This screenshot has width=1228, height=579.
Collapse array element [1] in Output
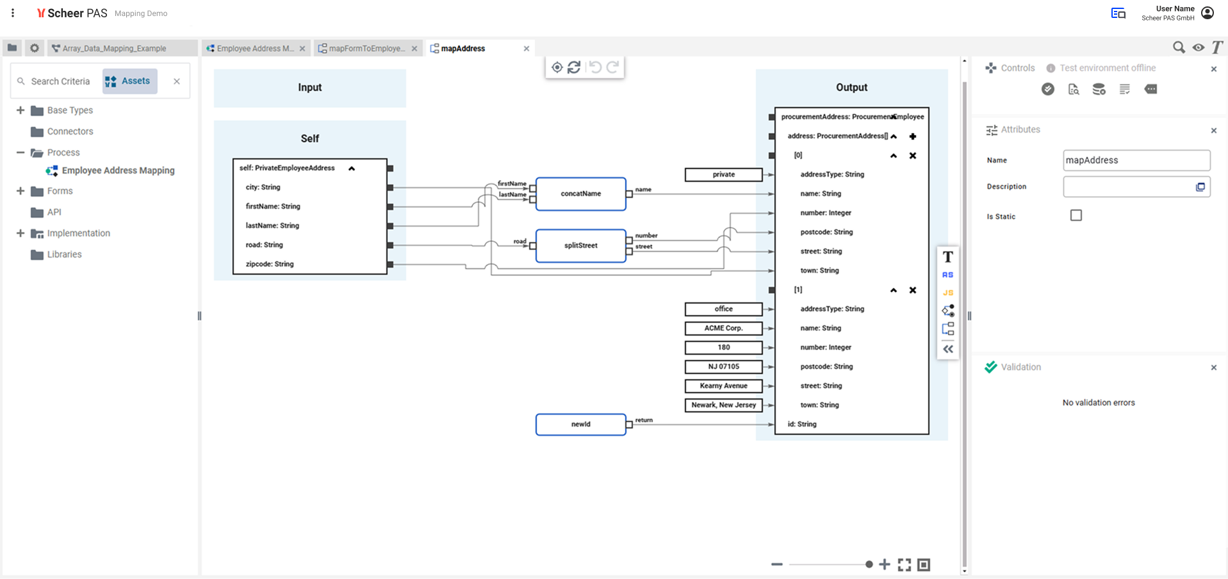click(x=894, y=290)
